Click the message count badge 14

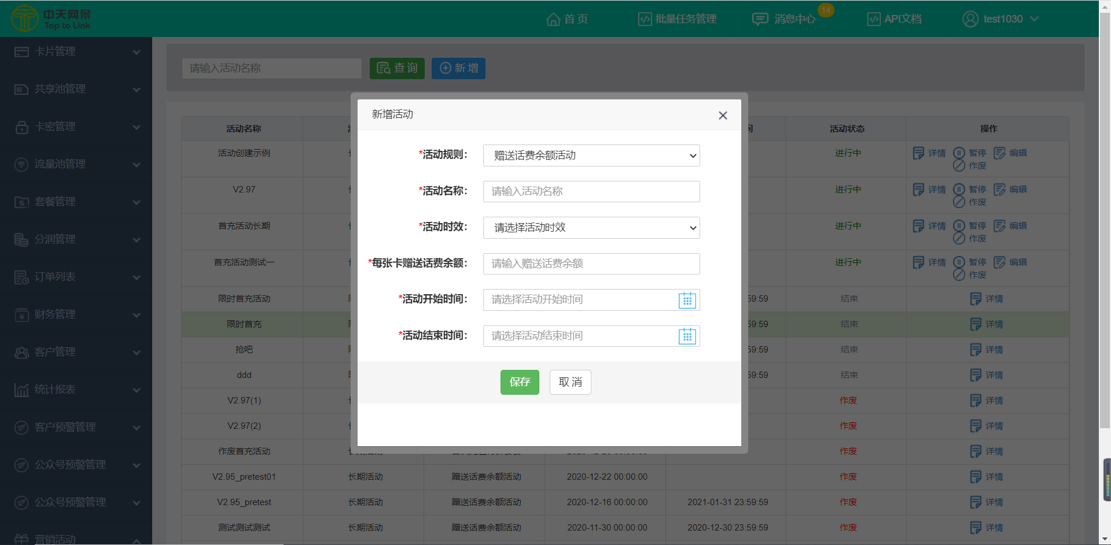(x=826, y=10)
